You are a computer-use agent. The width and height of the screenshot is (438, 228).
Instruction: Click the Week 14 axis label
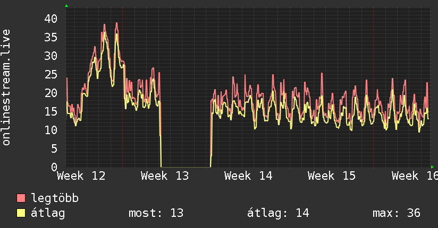pos(248,176)
